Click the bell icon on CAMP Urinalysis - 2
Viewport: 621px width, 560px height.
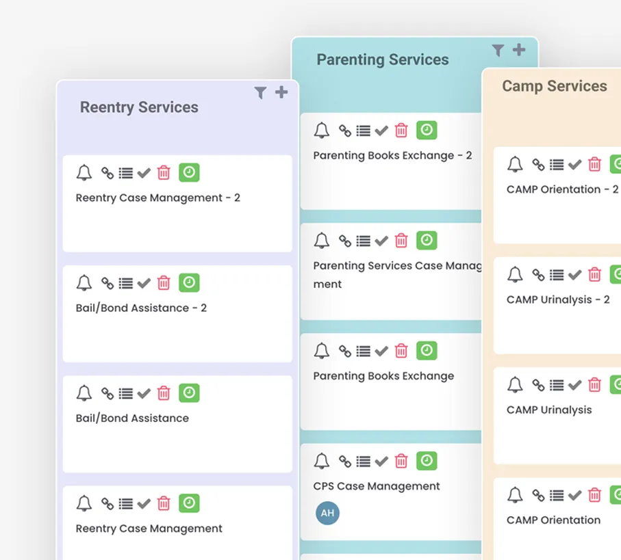click(x=515, y=274)
